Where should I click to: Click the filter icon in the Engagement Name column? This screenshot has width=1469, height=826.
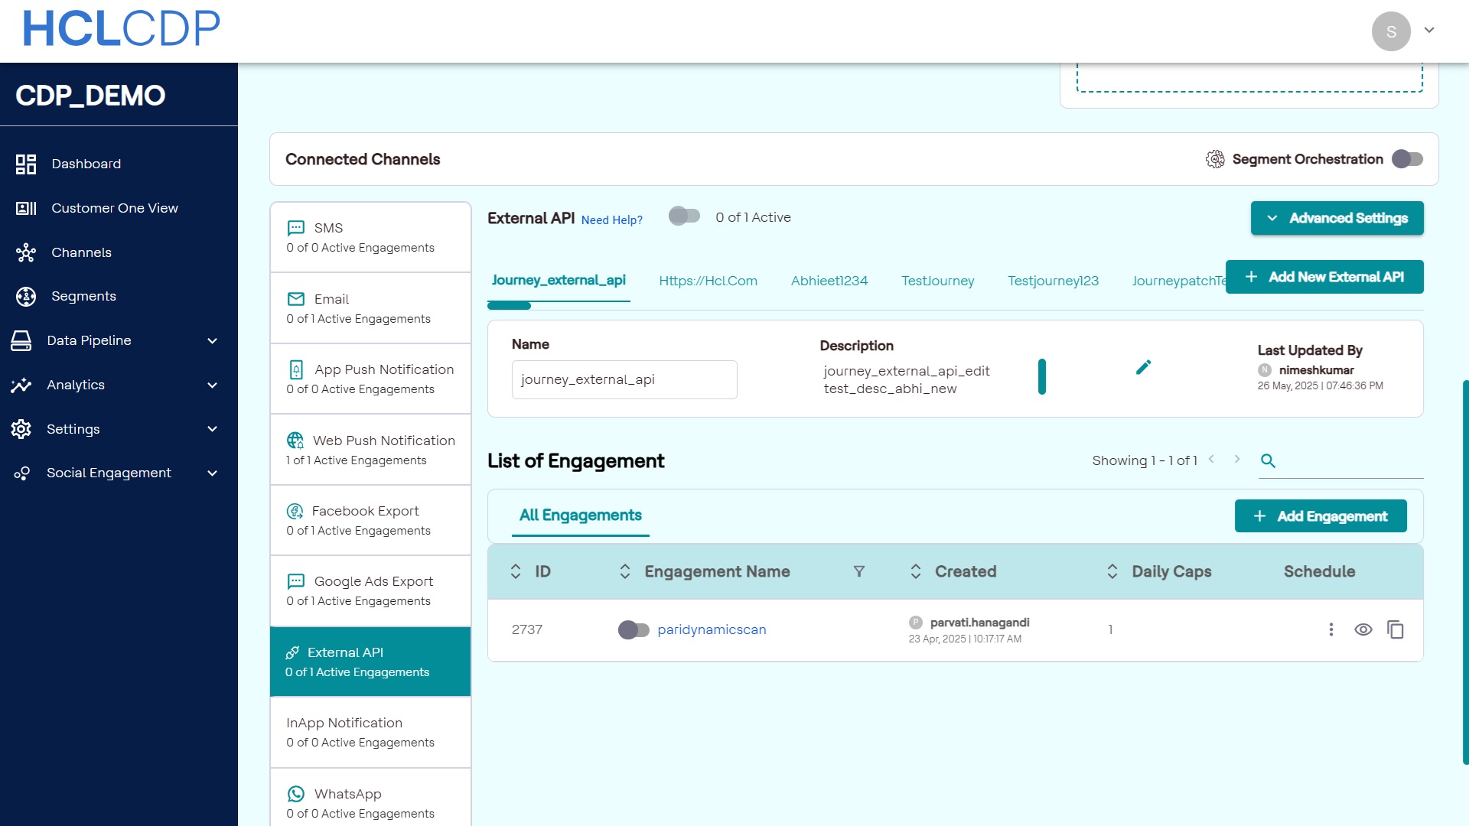click(859, 571)
